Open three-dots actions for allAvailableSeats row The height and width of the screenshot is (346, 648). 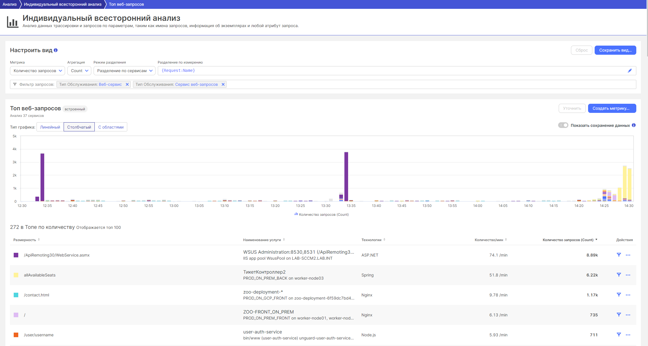628,275
